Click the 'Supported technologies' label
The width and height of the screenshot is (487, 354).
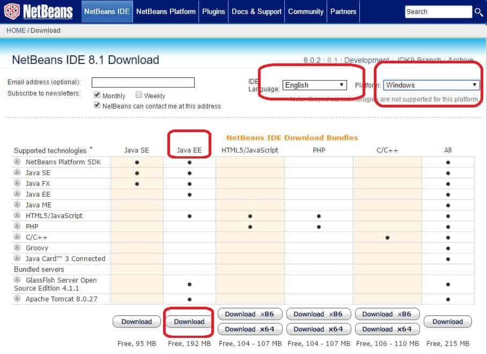50,151
